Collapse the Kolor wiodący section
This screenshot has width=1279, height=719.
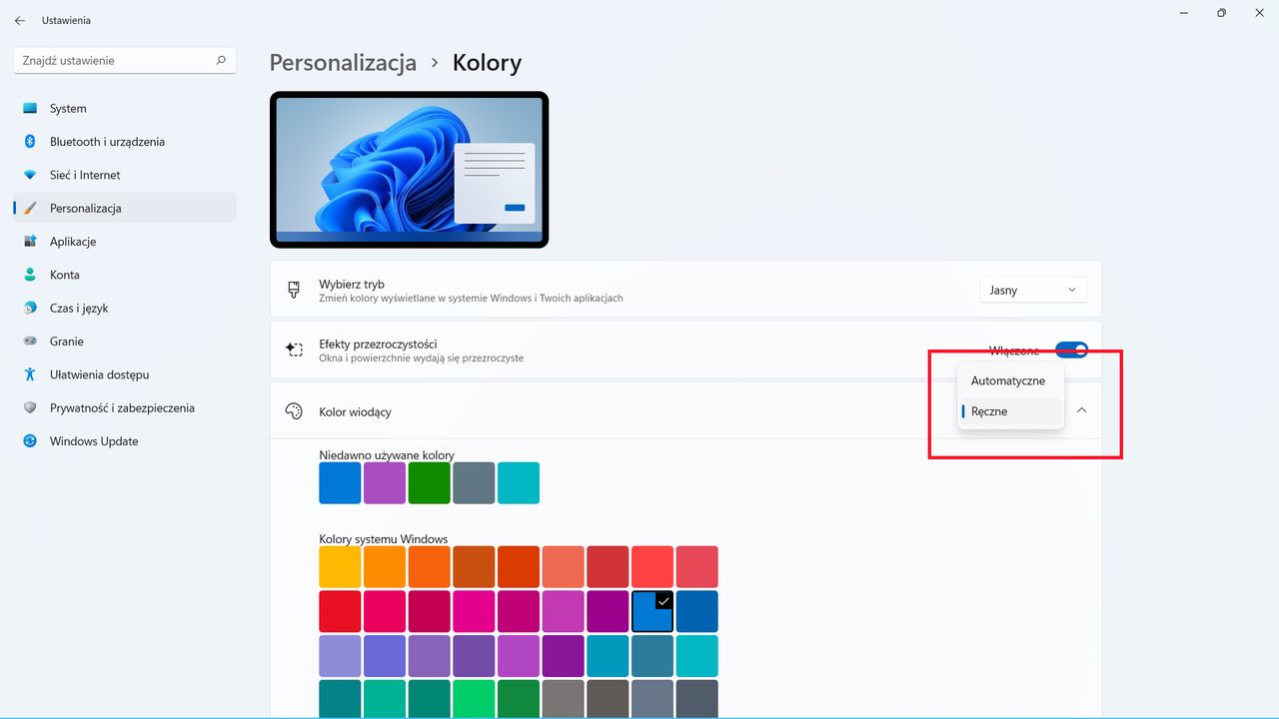click(x=1081, y=410)
